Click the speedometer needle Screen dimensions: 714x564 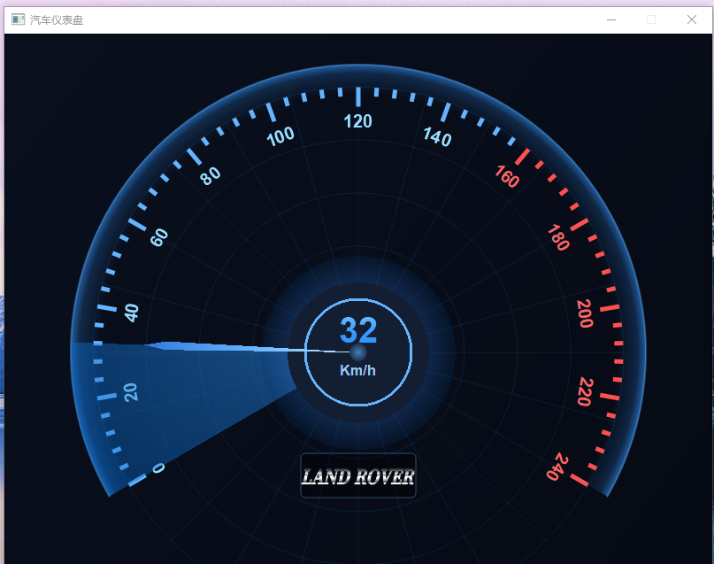[x=248, y=348]
